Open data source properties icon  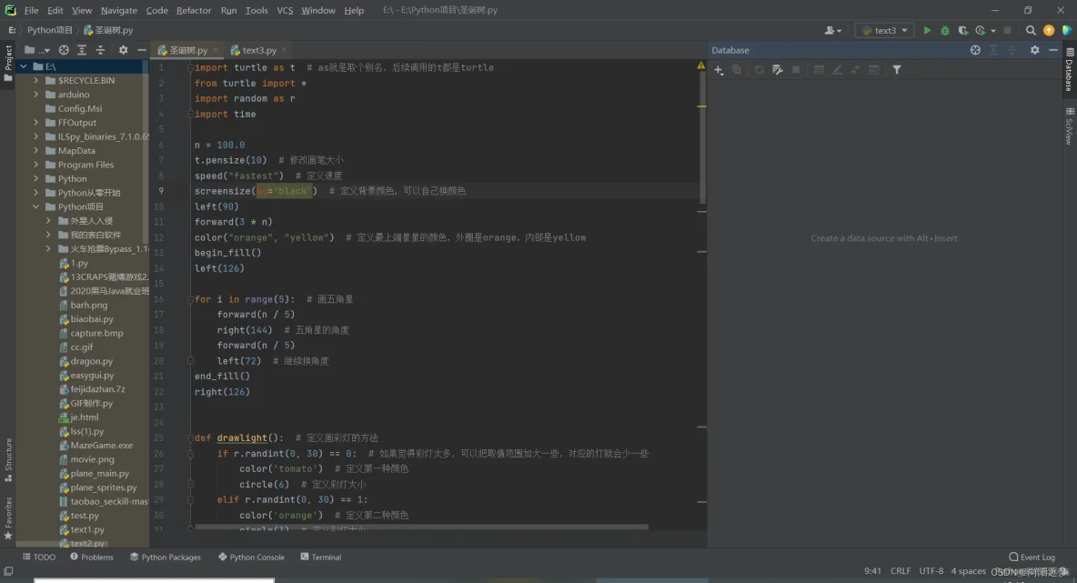778,70
